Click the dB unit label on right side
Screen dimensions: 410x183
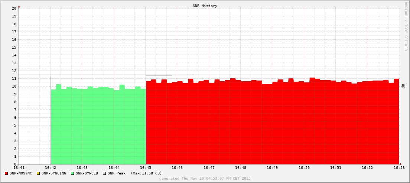pyautogui.click(x=403, y=86)
